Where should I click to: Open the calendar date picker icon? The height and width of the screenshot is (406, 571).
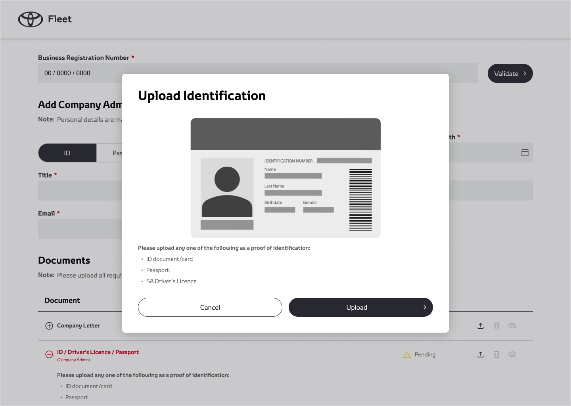pyautogui.click(x=525, y=153)
